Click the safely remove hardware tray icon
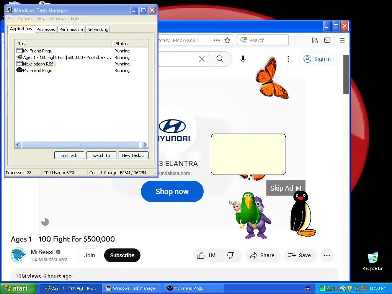Image resolution: width=392 pixels, height=294 pixels. 356,288
